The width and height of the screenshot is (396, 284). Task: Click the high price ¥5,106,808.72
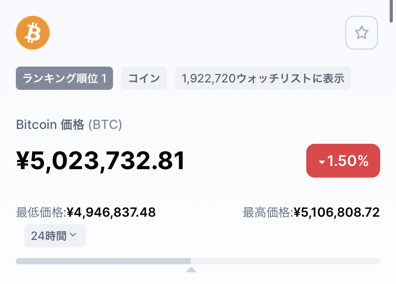coord(337,212)
